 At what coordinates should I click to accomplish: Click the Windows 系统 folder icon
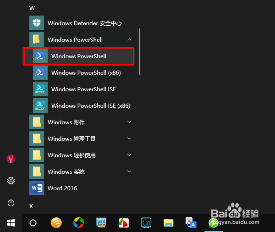click(37, 171)
